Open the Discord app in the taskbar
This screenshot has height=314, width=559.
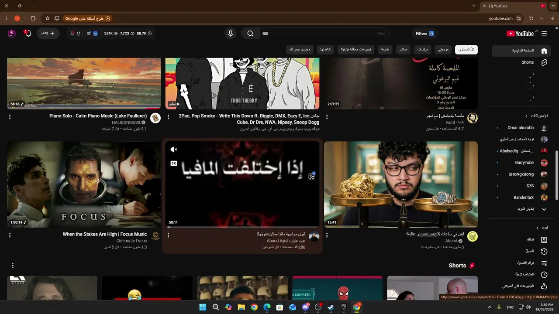click(306, 307)
